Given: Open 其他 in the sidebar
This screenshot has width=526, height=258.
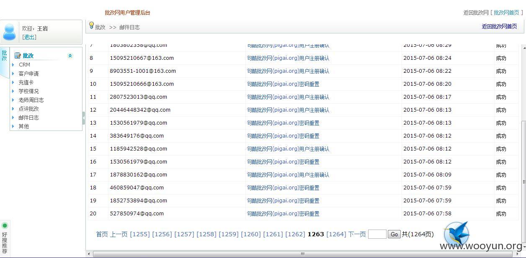Looking at the screenshot, I should tap(23, 126).
